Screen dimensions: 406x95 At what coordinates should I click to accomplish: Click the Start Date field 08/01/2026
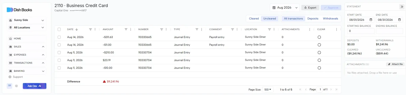[361, 20]
